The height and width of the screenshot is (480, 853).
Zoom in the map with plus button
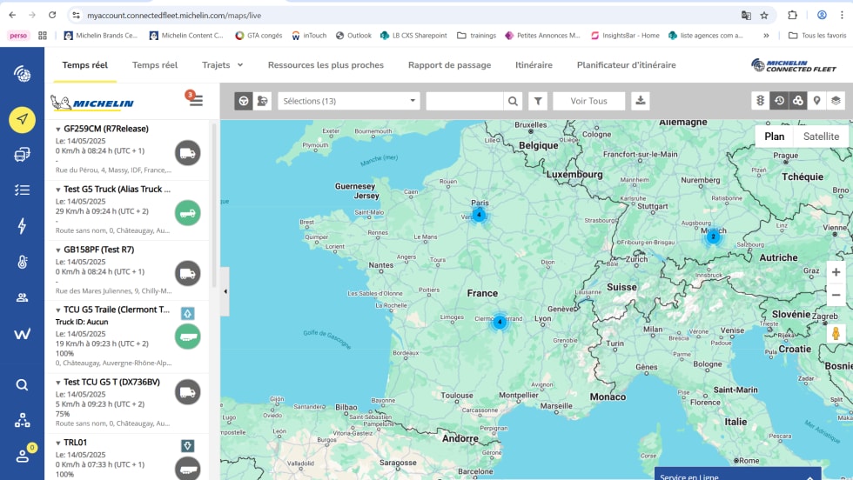(836, 272)
